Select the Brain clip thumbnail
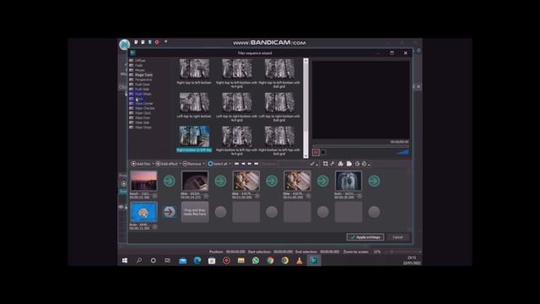 [x=143, y=212]
